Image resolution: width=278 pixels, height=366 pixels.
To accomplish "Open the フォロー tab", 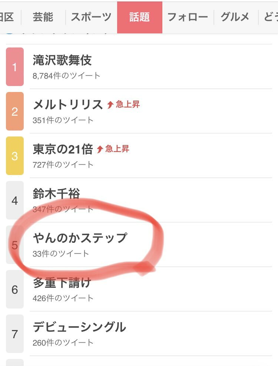I will point(188,17).
